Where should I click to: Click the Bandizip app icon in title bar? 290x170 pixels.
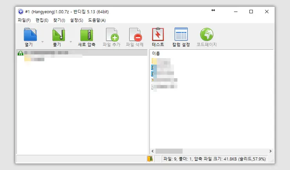click(21, 12)
